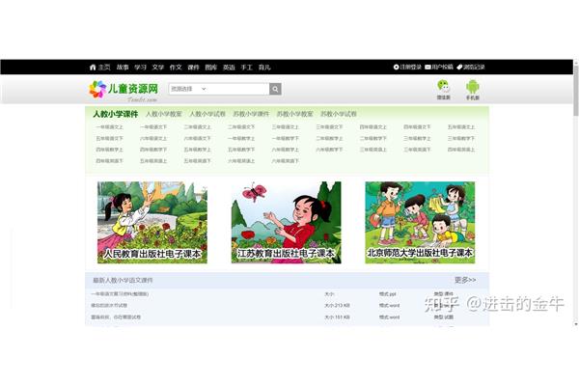Click the 五年级数学下 link
This screenshot has height=386, width=579.
click(241, 150)
